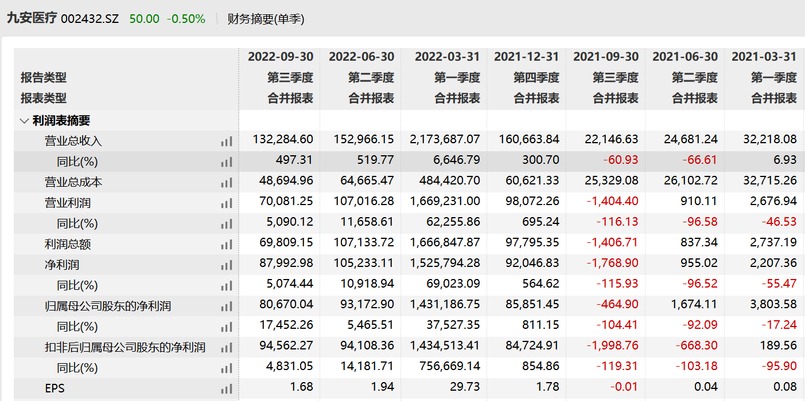Select the 2021-06-30 column header
805x401 pixels.
click(x=685, y=57)
